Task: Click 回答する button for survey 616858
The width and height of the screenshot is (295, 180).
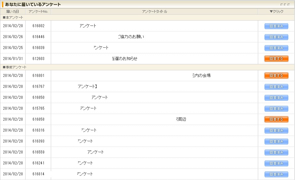Action: pos(276,119)
